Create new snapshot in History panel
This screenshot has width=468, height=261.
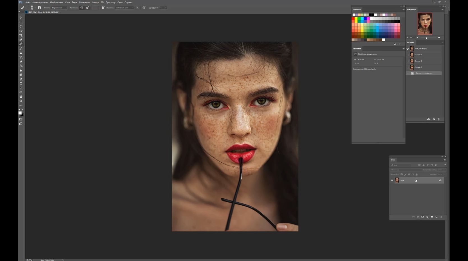(434, 119)
